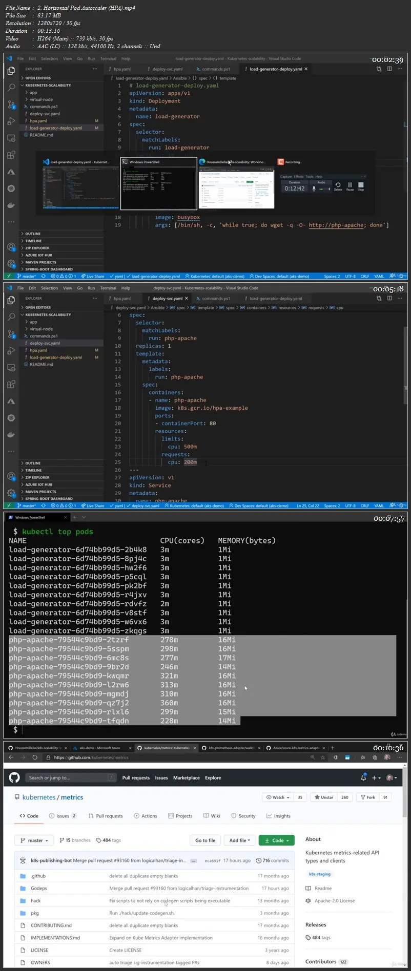Open the Add file dropdown
The width and height of the screenshot is (411, 971).
240,840
